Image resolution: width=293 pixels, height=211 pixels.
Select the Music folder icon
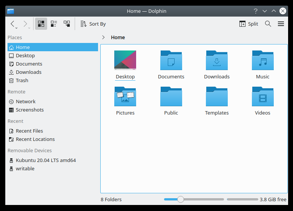(262, 61)
